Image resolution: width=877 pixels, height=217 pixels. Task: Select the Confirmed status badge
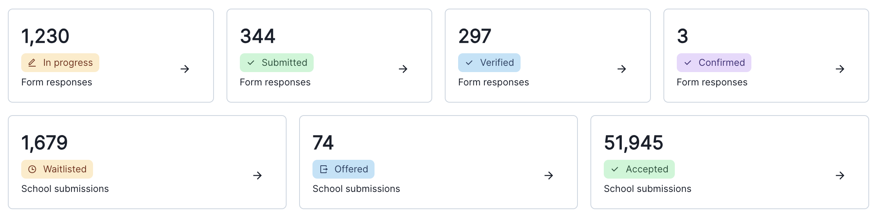point(714,63)
